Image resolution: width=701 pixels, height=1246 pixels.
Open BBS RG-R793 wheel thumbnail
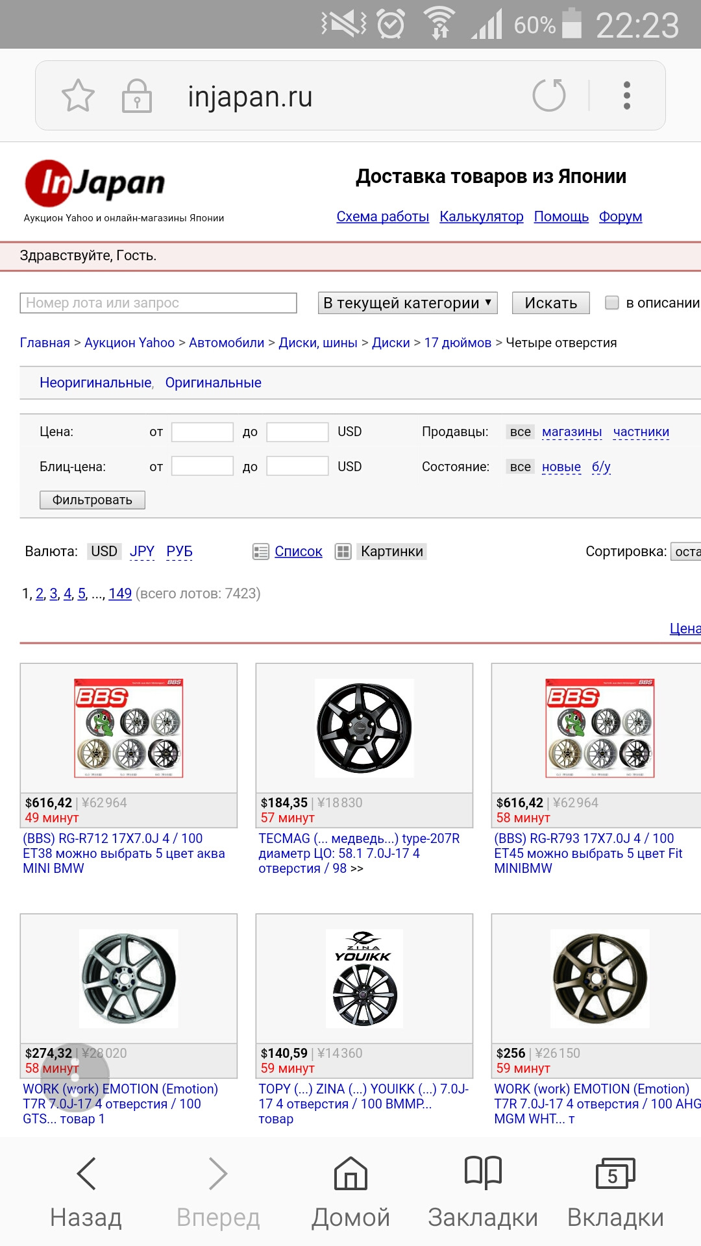point(600,728)
